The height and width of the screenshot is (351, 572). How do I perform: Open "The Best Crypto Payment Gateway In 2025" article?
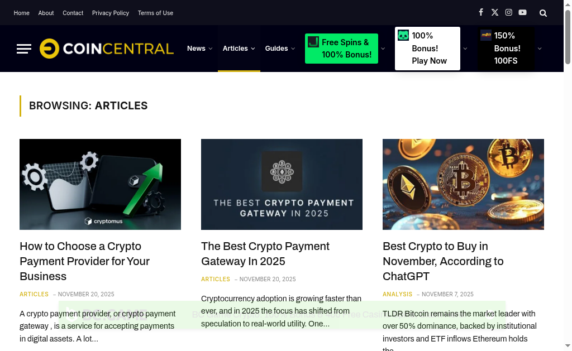pos(265,253)
